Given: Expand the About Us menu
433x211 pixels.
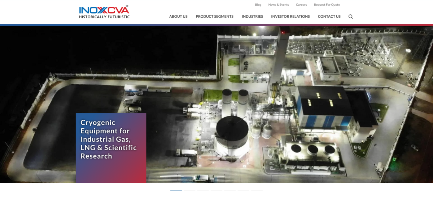Looking at the screenshot, I should click(178, 17).
